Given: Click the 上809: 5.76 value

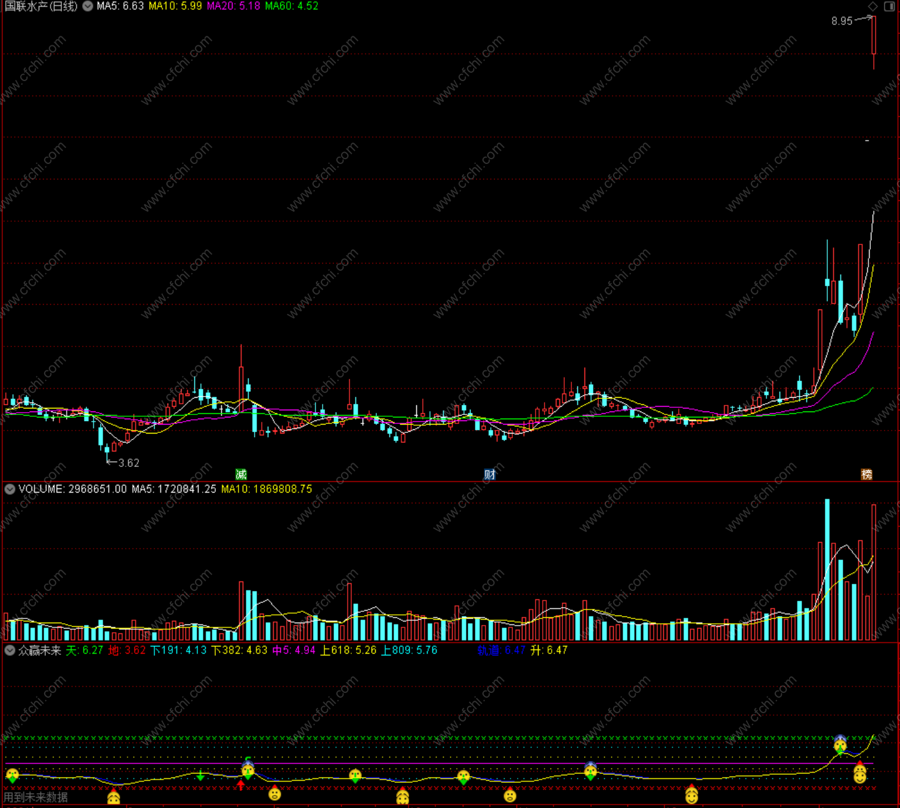Looking at the screenshot, I should click(x=409, y=650).
